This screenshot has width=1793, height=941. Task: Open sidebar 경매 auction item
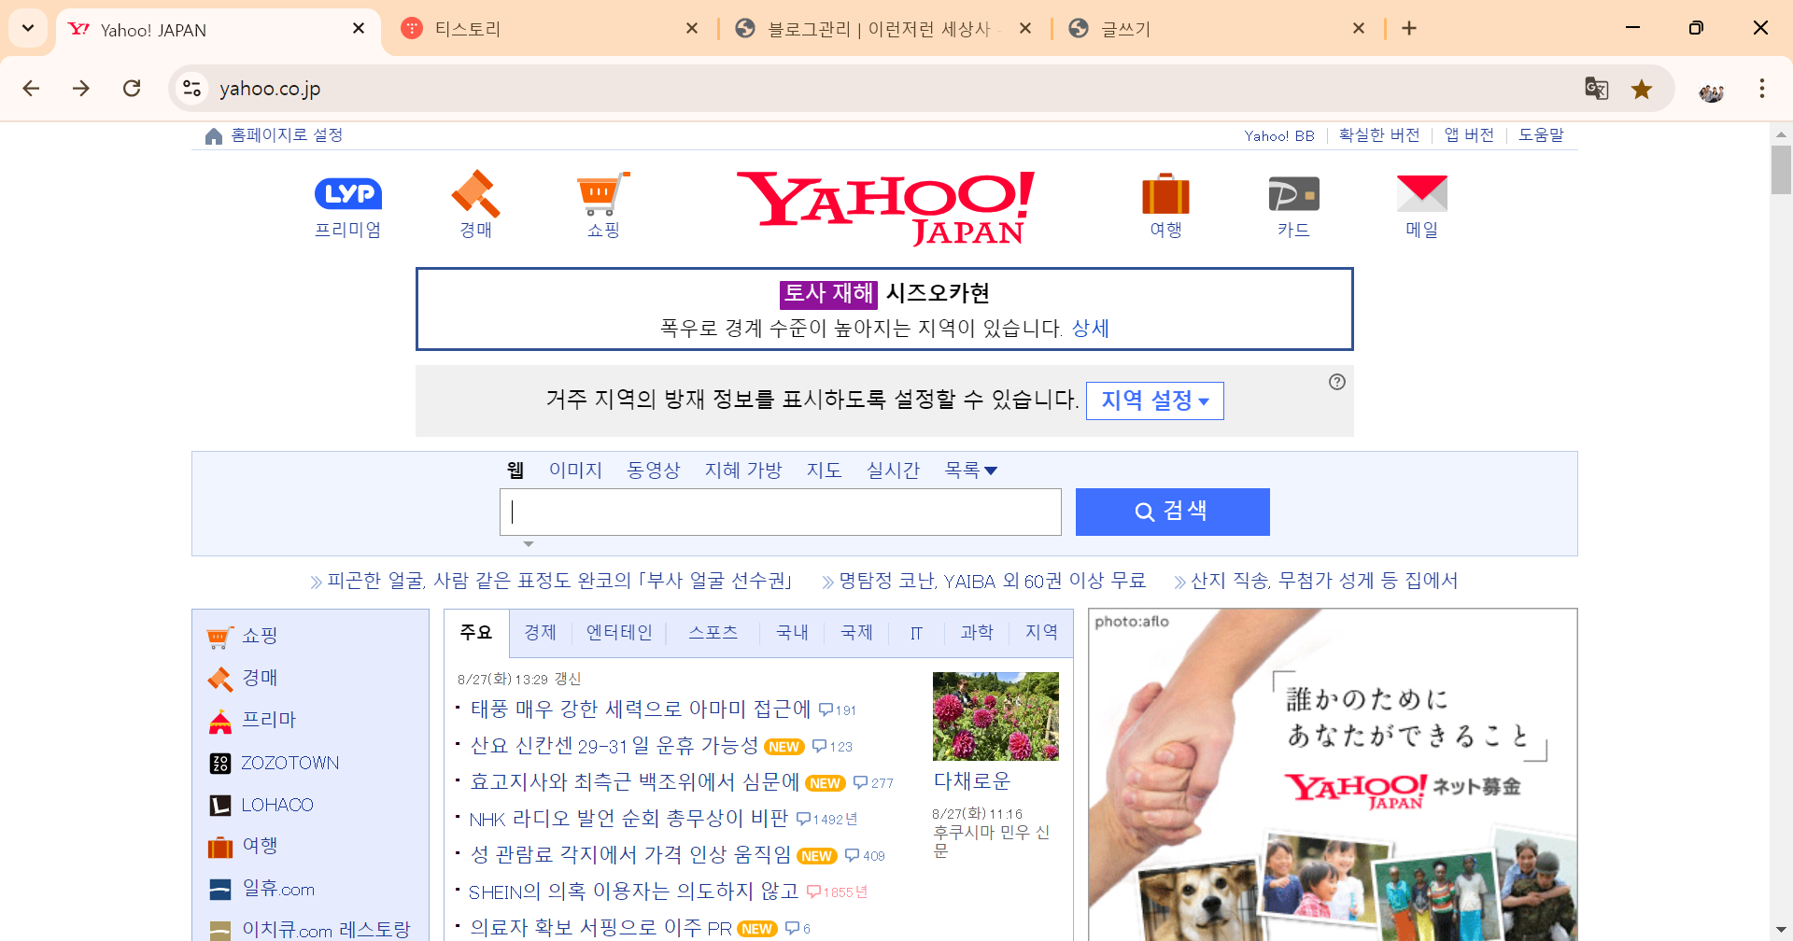click(x=243, y=678)
